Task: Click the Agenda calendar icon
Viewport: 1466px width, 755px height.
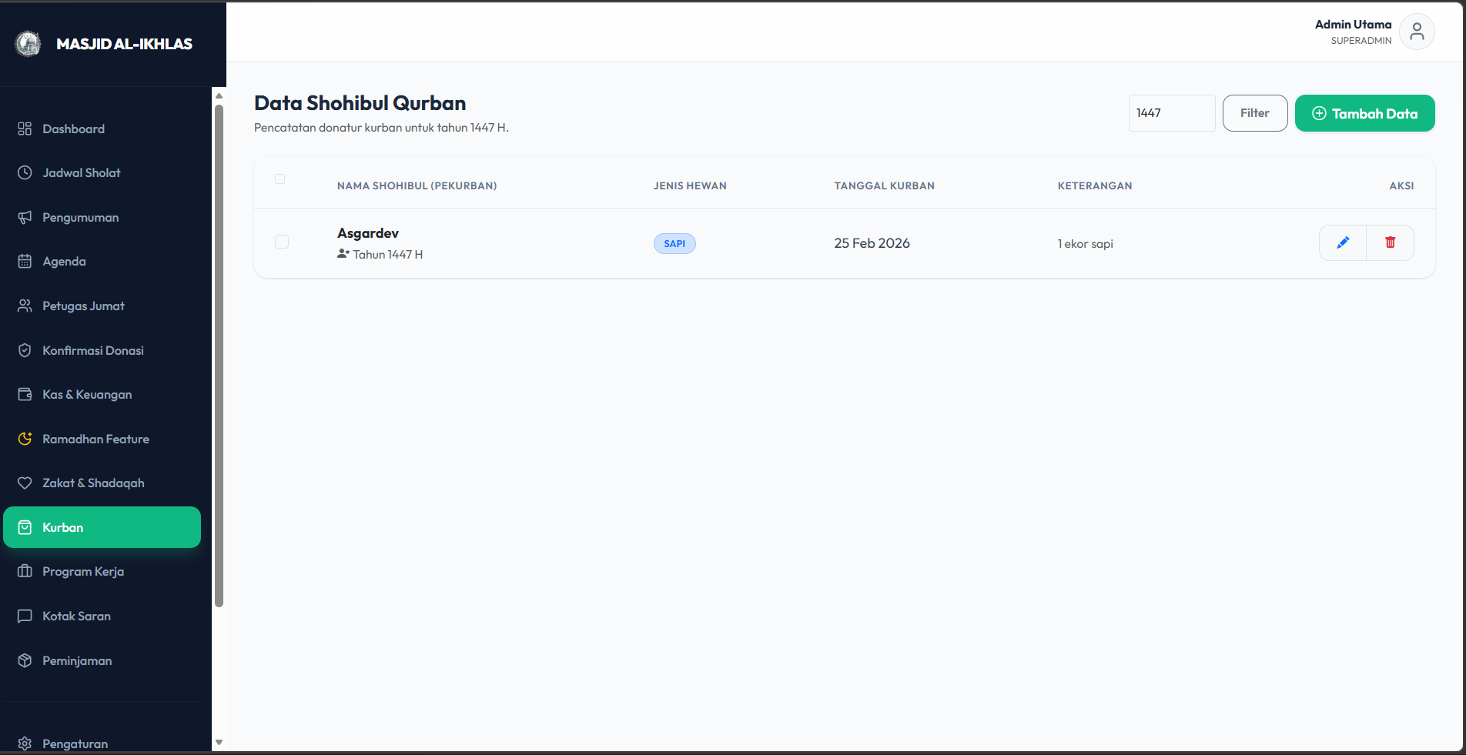Action: click(25, 261)
